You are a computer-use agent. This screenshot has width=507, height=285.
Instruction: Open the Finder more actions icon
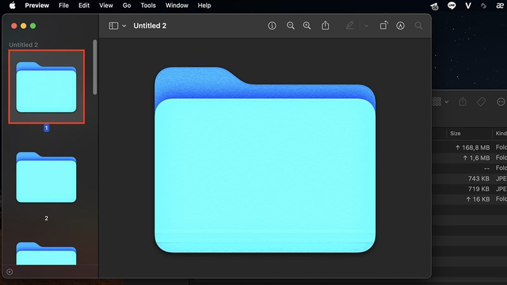point(501,102)
